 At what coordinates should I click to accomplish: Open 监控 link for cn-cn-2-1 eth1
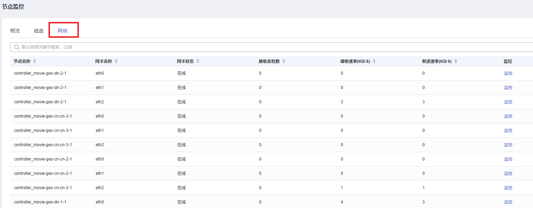click(508, 173)
